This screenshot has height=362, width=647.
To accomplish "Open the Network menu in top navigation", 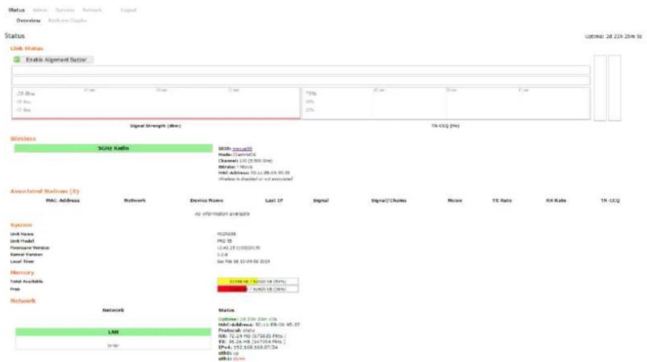I will click(92, 10).
